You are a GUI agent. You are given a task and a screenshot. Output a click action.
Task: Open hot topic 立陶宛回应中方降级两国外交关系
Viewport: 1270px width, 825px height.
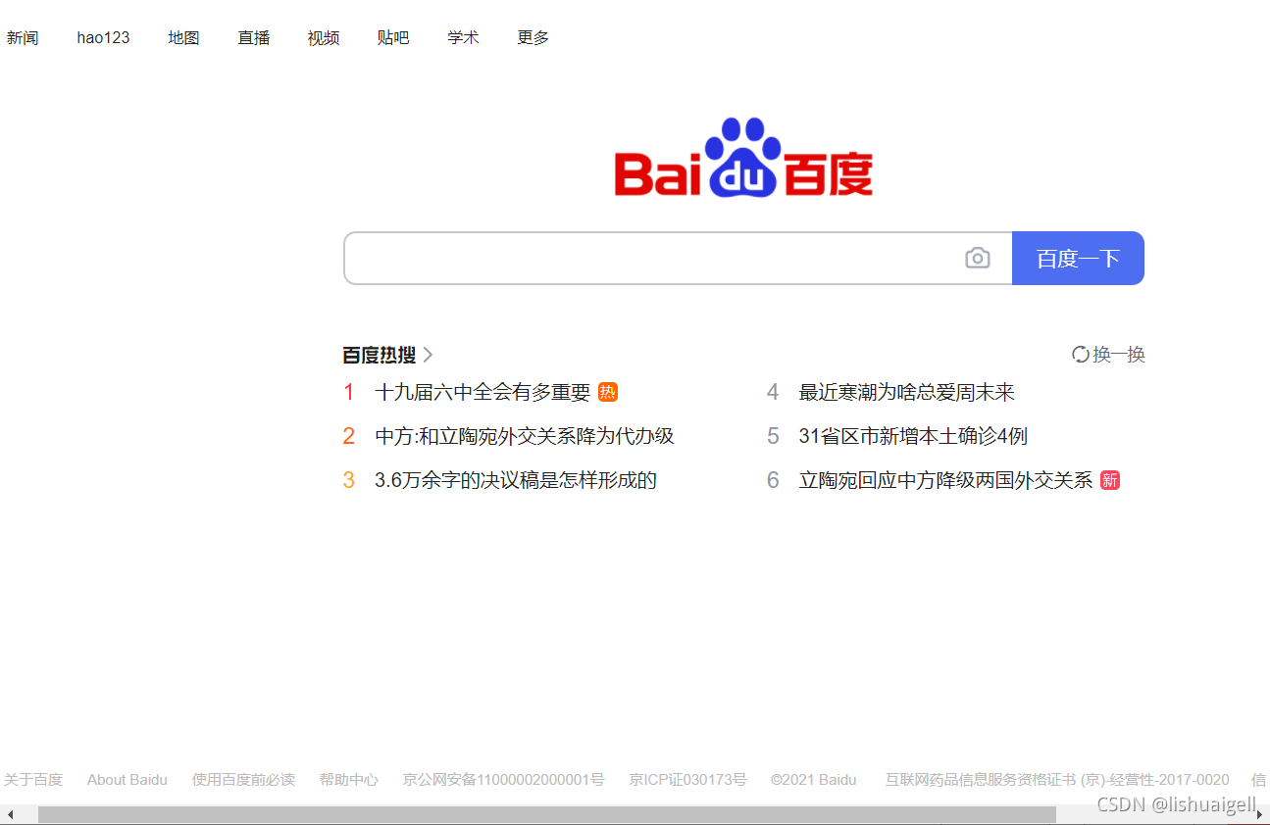945,480
